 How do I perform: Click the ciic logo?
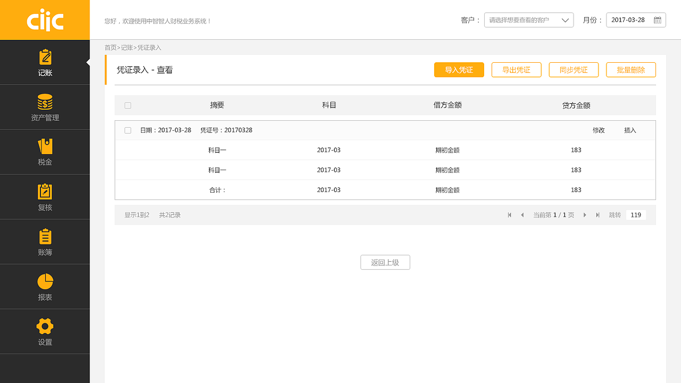click(45, 20)
